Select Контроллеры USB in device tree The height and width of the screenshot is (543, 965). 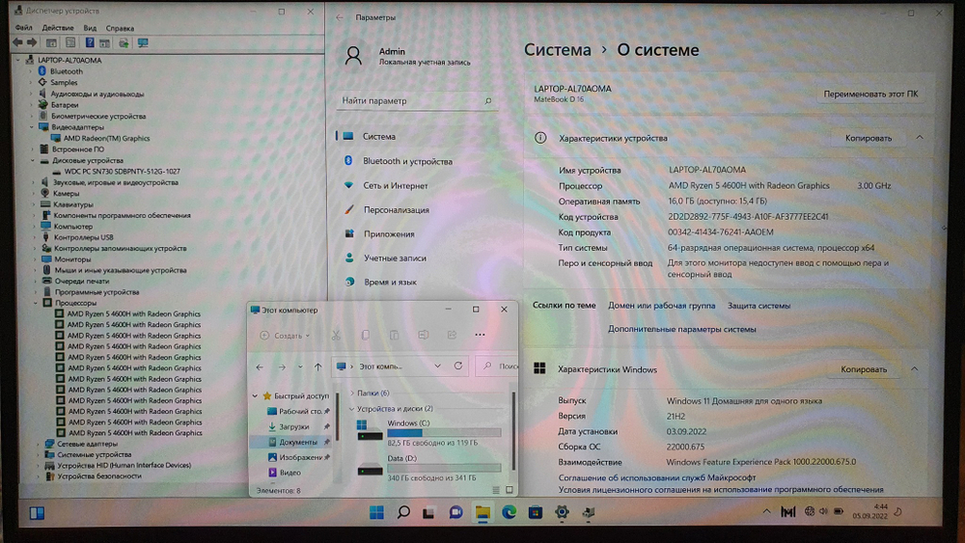click(84, 237)
